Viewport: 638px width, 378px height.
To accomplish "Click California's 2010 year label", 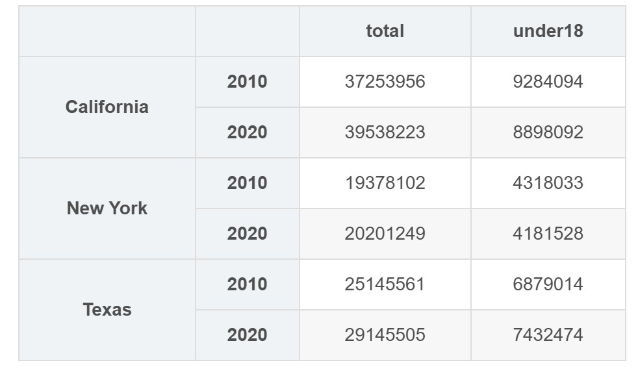I will point(247,82).
